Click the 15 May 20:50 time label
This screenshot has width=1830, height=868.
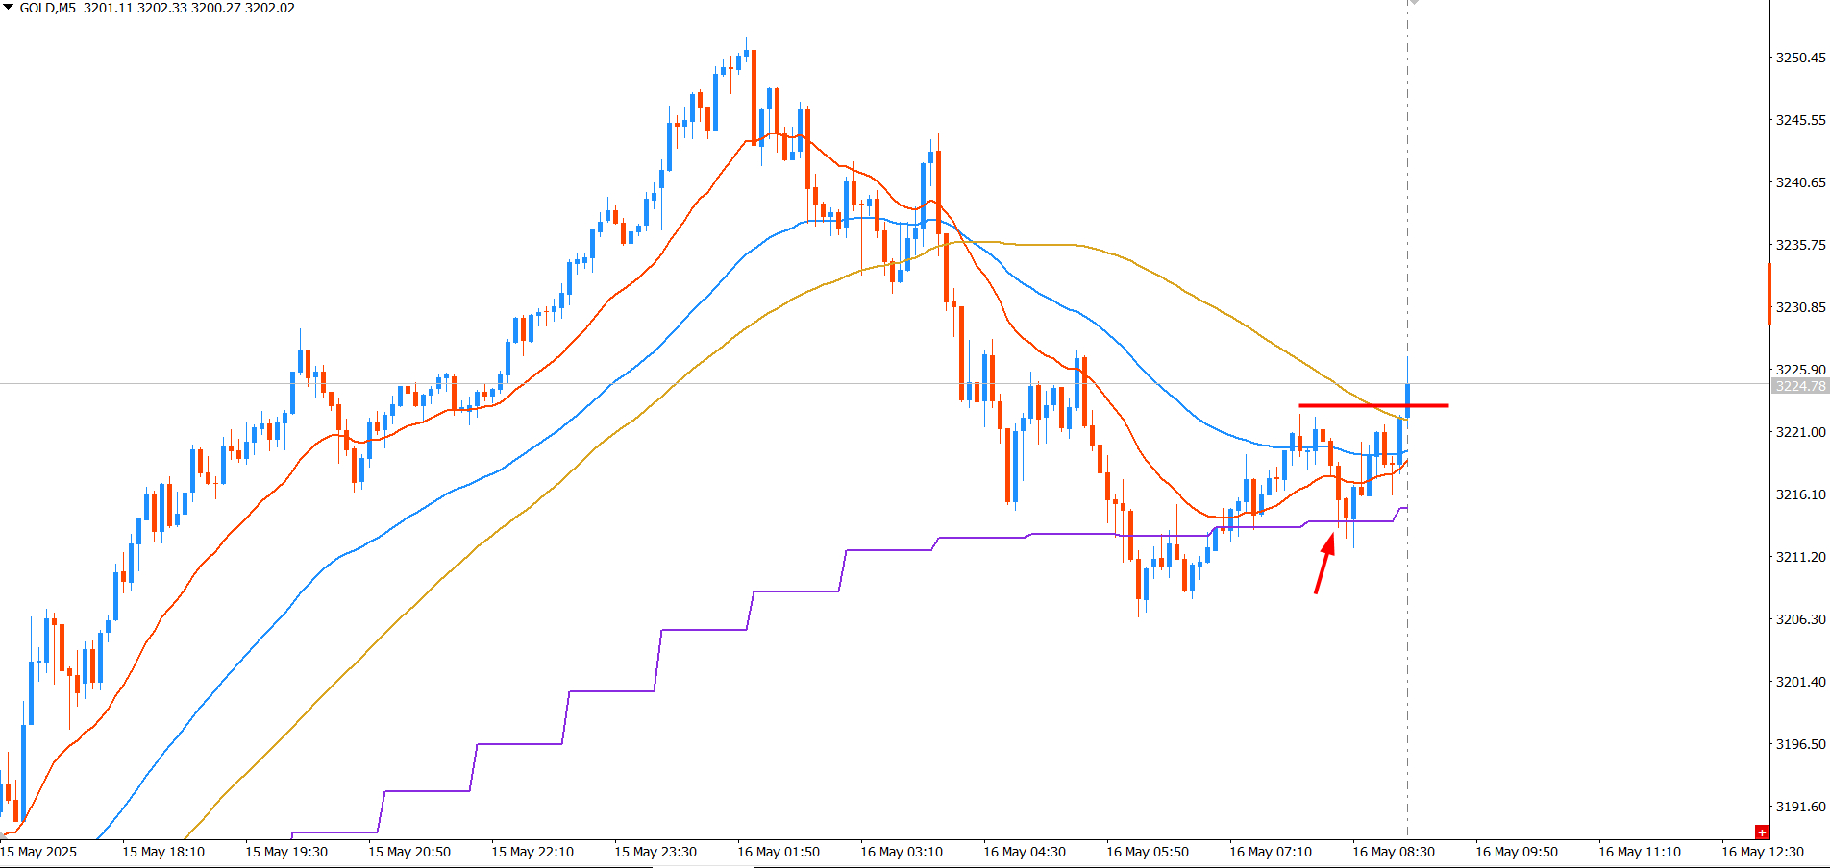409,852
